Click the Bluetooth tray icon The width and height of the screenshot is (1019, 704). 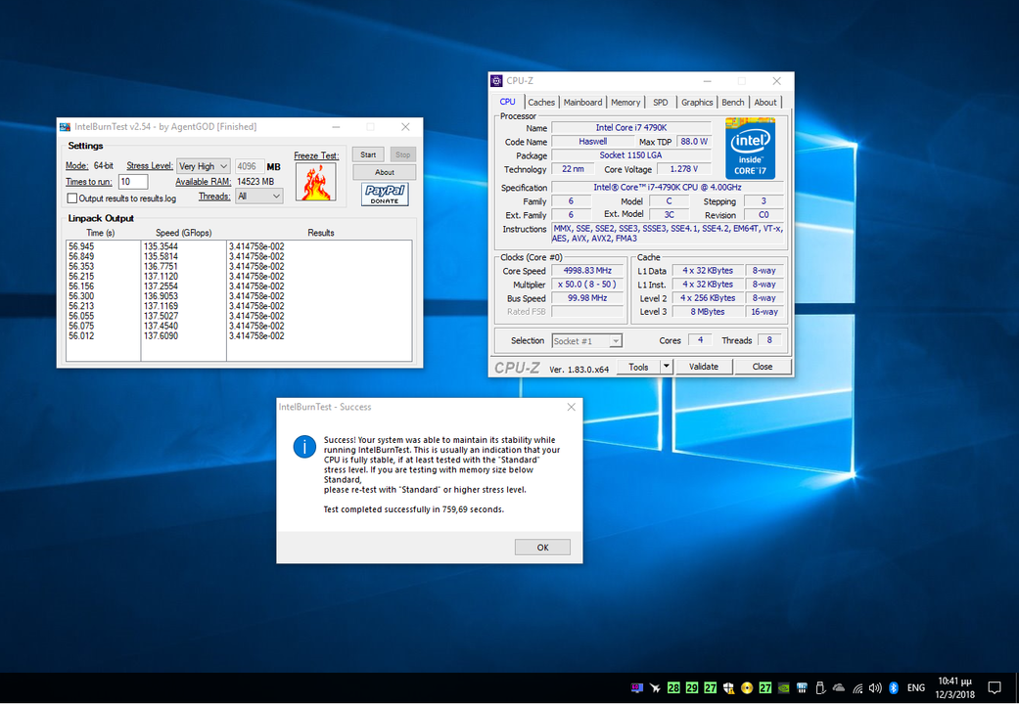894,687
